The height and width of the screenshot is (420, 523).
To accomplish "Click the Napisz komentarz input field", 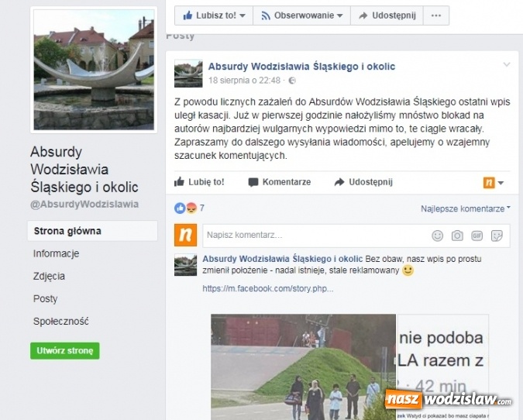I will click(356, 236).
